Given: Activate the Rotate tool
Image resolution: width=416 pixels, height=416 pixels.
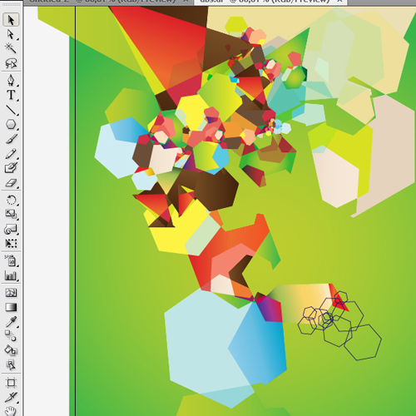Looking at the screenshot, I should (x=11, y=200).
